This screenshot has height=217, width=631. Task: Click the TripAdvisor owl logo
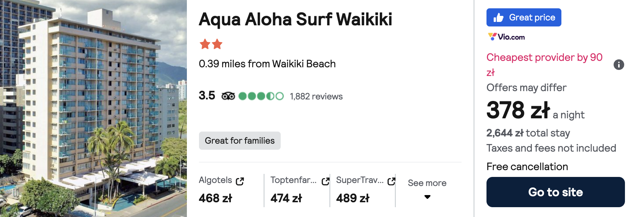point(228,96)
